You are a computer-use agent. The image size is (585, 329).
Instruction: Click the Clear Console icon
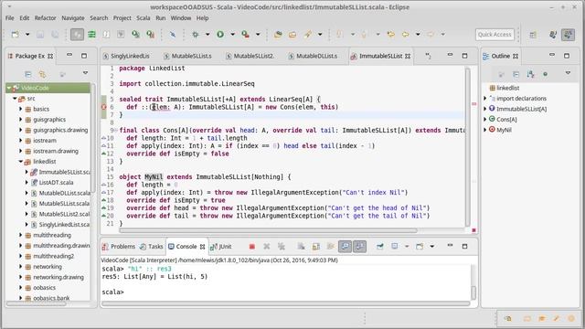301,246
